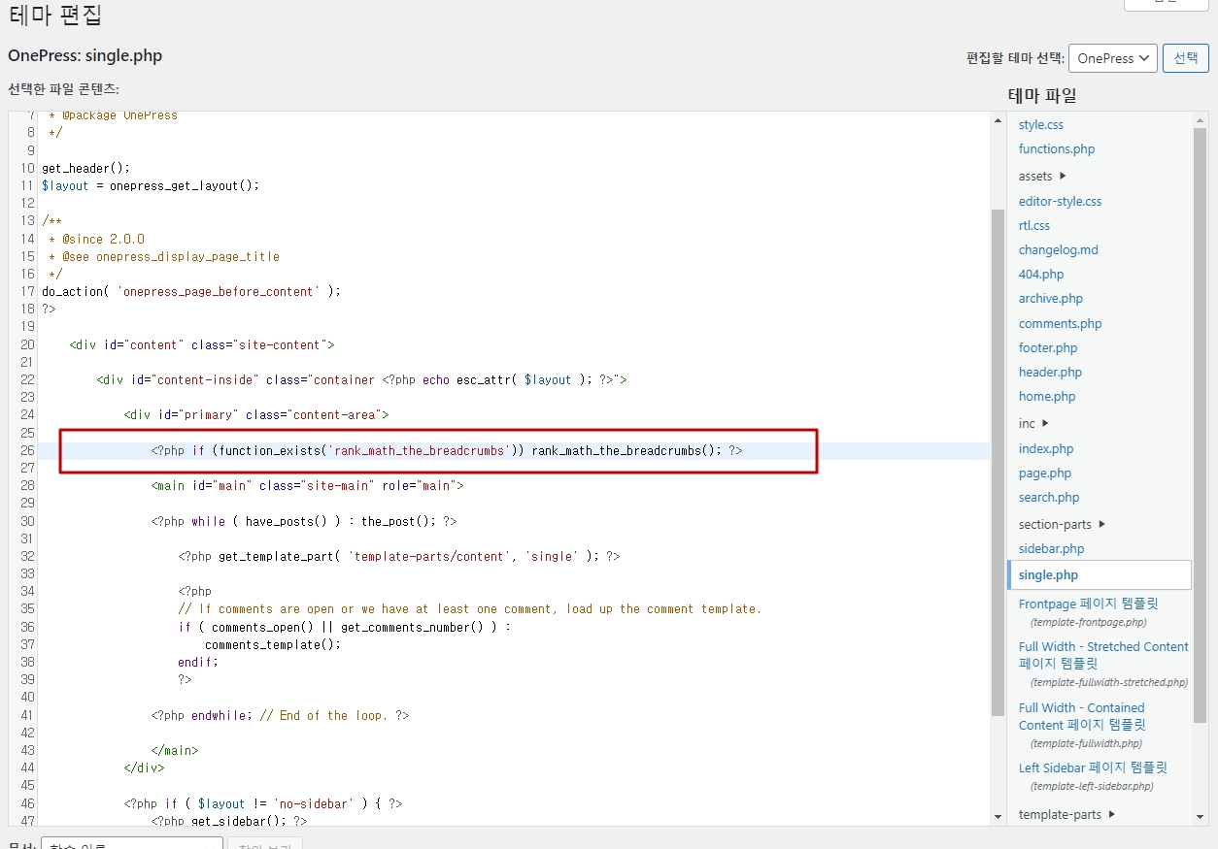Open editor-style.css file
The width and height of the screenshot is (1218, 849).
pos(1060,201)
